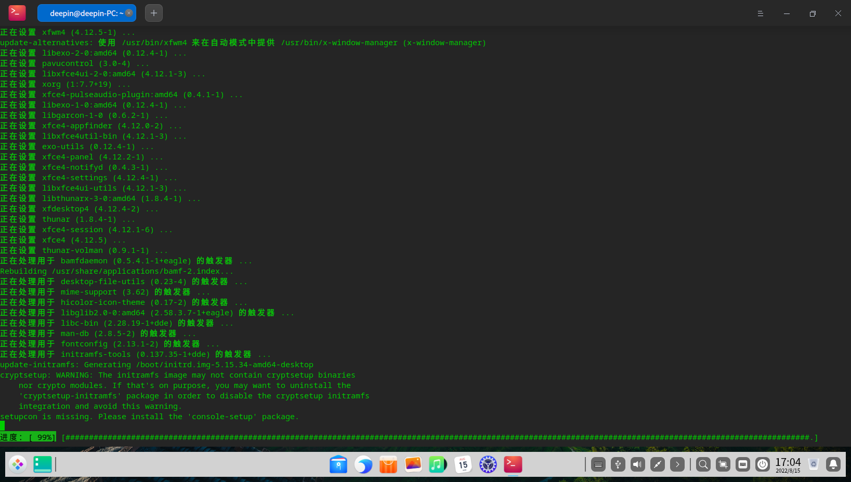Click the 'xorg (1:7.7+19)' text
Viewport: 851px width, 482px height.
click(x=77, y=84)
